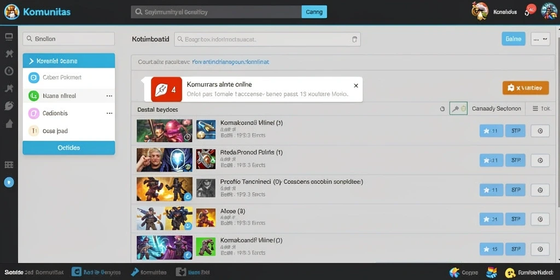Open the first game thumbnail in list

click(x=164, y=131)
